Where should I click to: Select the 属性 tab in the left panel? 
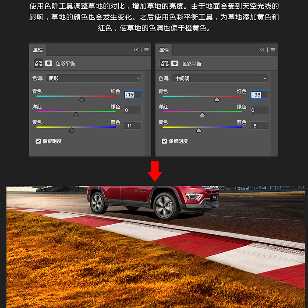coord(38,50)
